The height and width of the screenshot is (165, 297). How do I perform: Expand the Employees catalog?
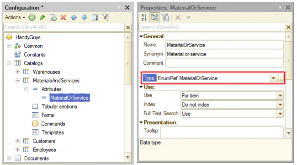[x=17, y=150]
